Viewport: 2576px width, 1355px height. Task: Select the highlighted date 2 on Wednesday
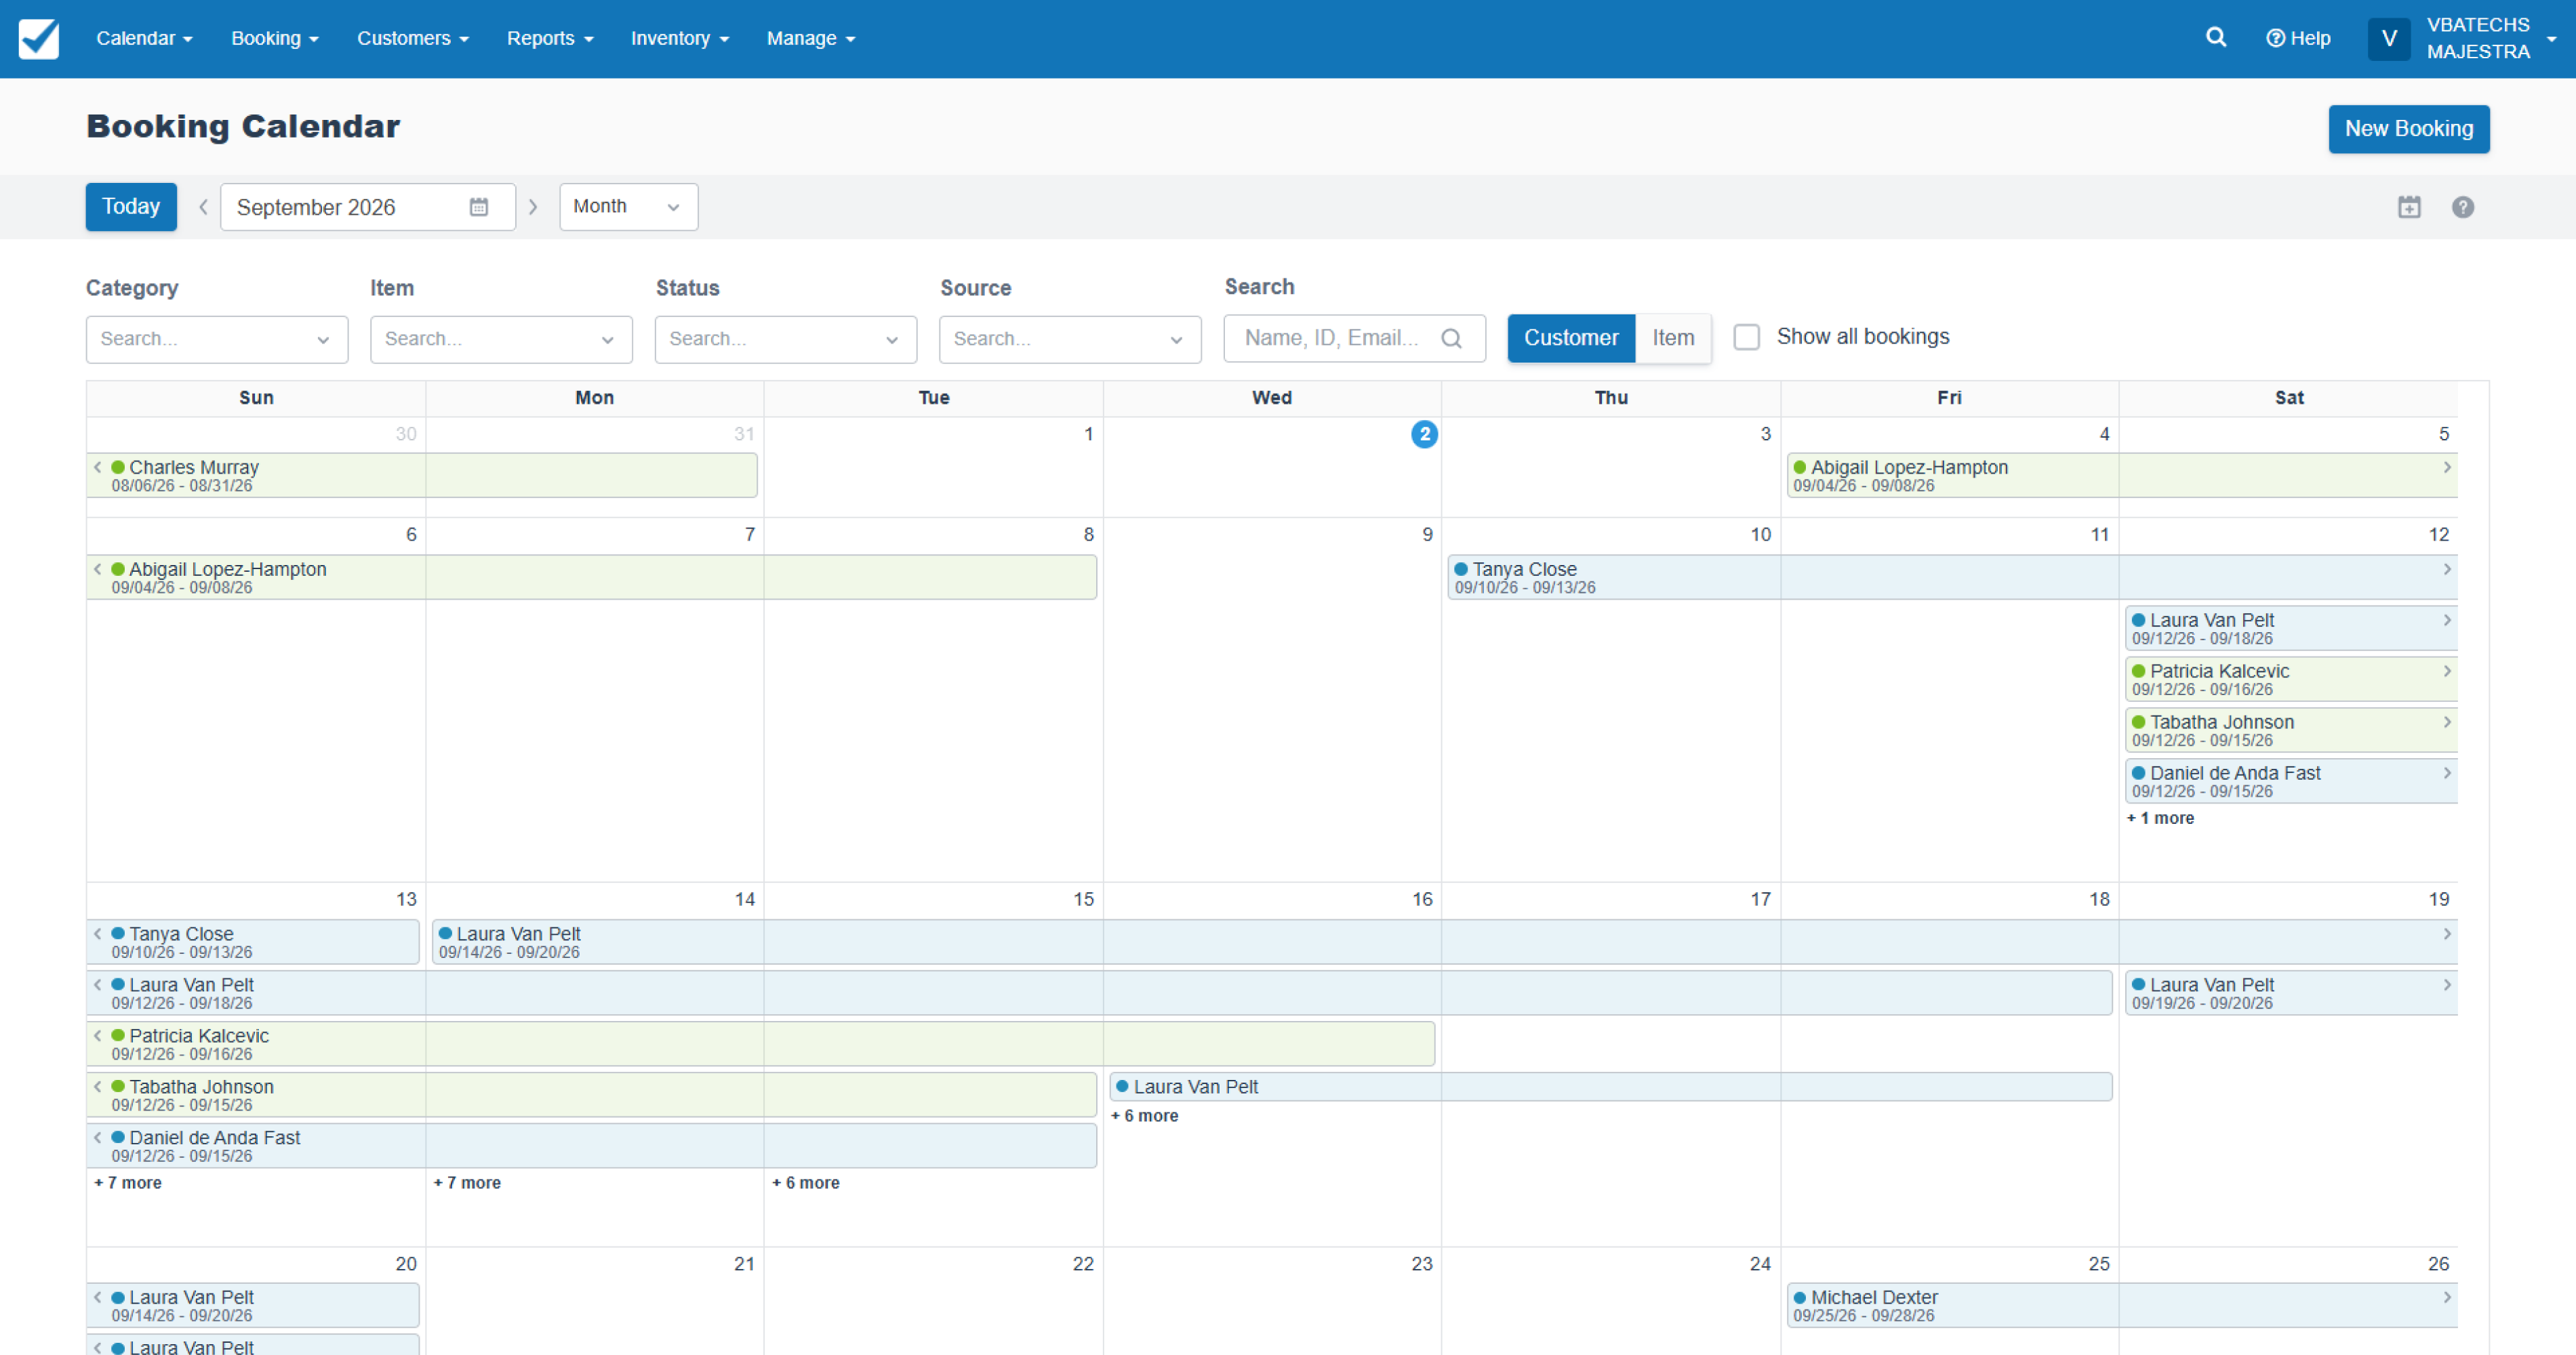tap(1424, 434)
